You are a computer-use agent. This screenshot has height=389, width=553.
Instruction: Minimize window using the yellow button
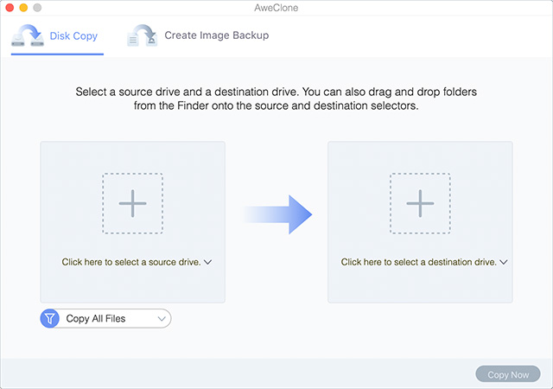point(23,8)
